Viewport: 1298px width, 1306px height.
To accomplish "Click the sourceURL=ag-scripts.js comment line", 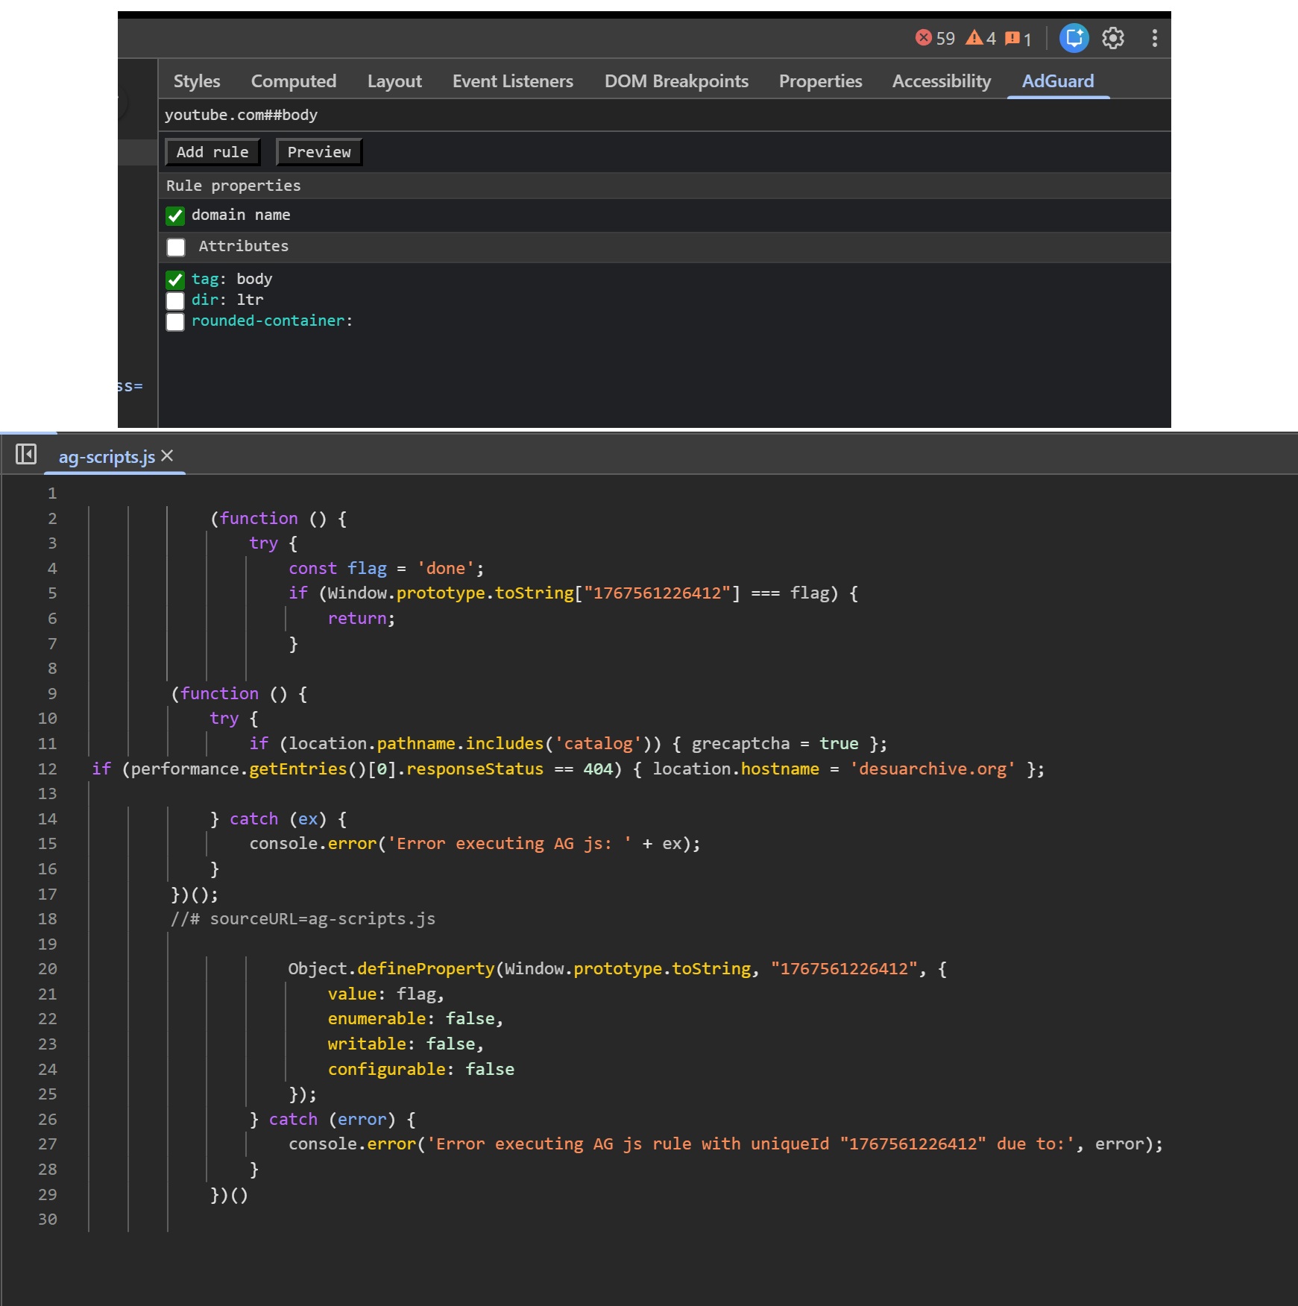I will tap(303, 918).
